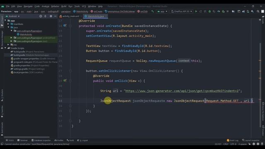
Task: Run the app with green play button
Action: (x=196, y=11)
